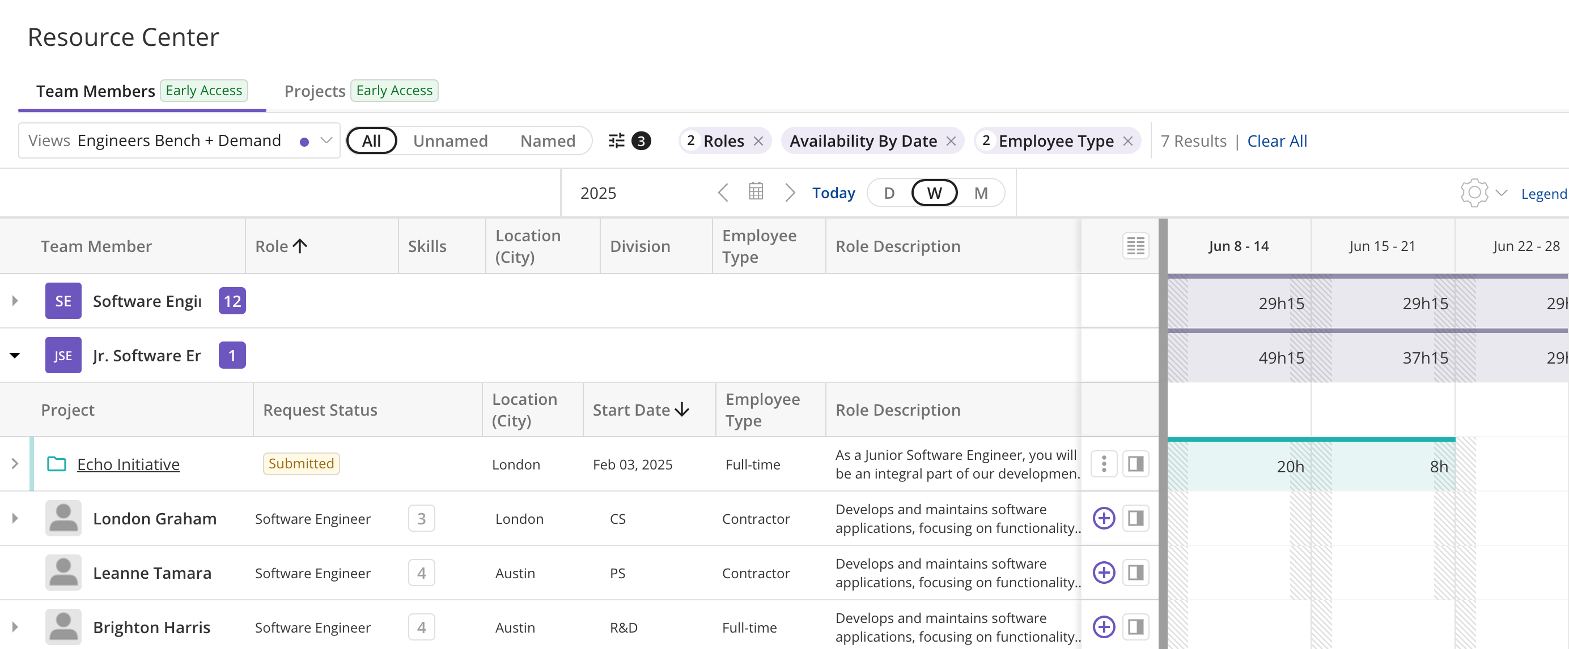Go to previous week with left arrow
Screen dimensions: 1569x649
pyautogui.click(x=723, y=193)
